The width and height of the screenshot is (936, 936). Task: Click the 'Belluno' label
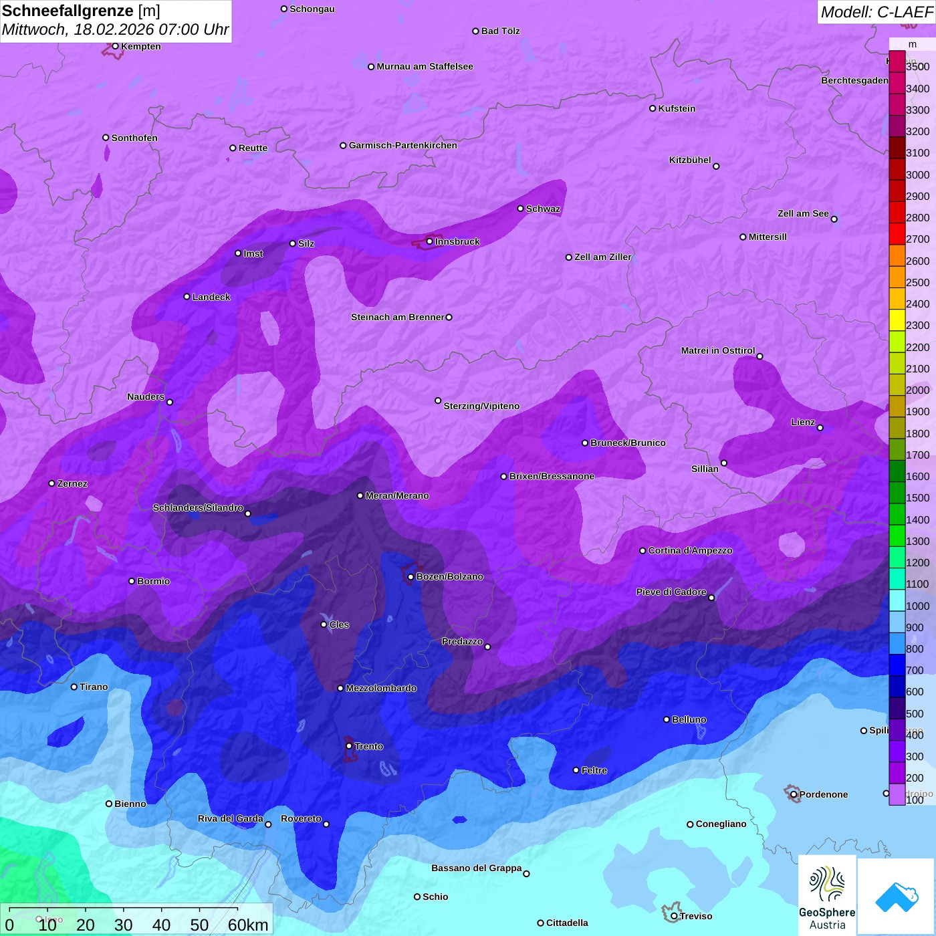[x=689, y=719]
